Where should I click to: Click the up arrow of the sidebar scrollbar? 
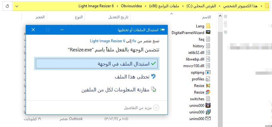[x=220, y=16]
